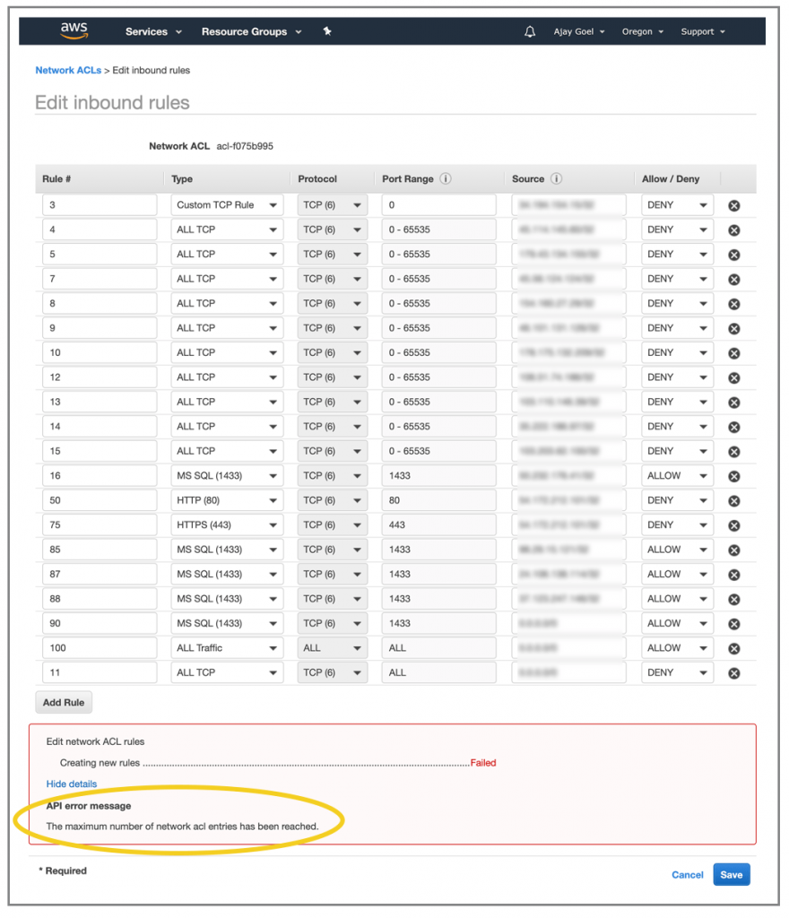This screenshot has height=918, width=789.
Task: Remove the HTTPS rule 75 delete icon
Action: coord(734,524)
